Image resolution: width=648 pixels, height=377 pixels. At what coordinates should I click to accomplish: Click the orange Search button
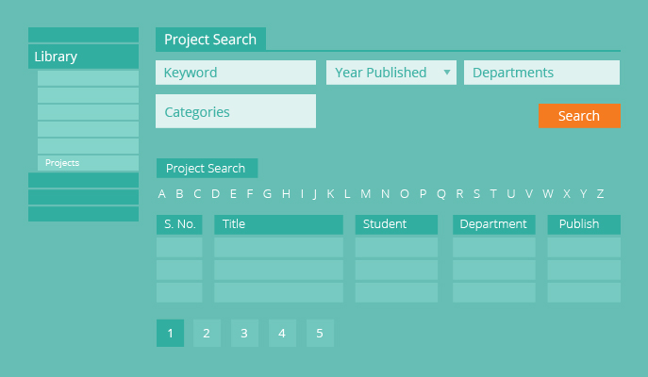pos(578,116)
